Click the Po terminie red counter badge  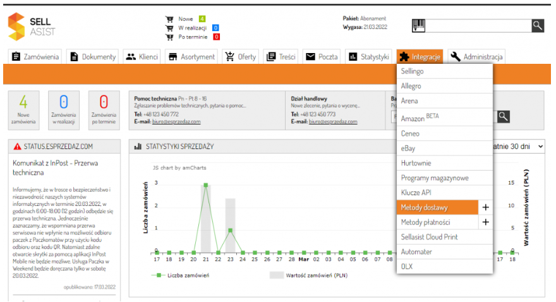216,37
